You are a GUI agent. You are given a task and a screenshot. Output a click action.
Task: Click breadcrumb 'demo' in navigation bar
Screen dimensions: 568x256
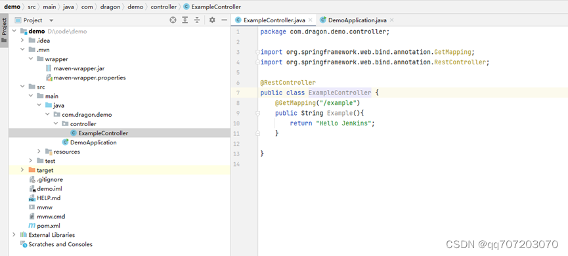point(12,7)
